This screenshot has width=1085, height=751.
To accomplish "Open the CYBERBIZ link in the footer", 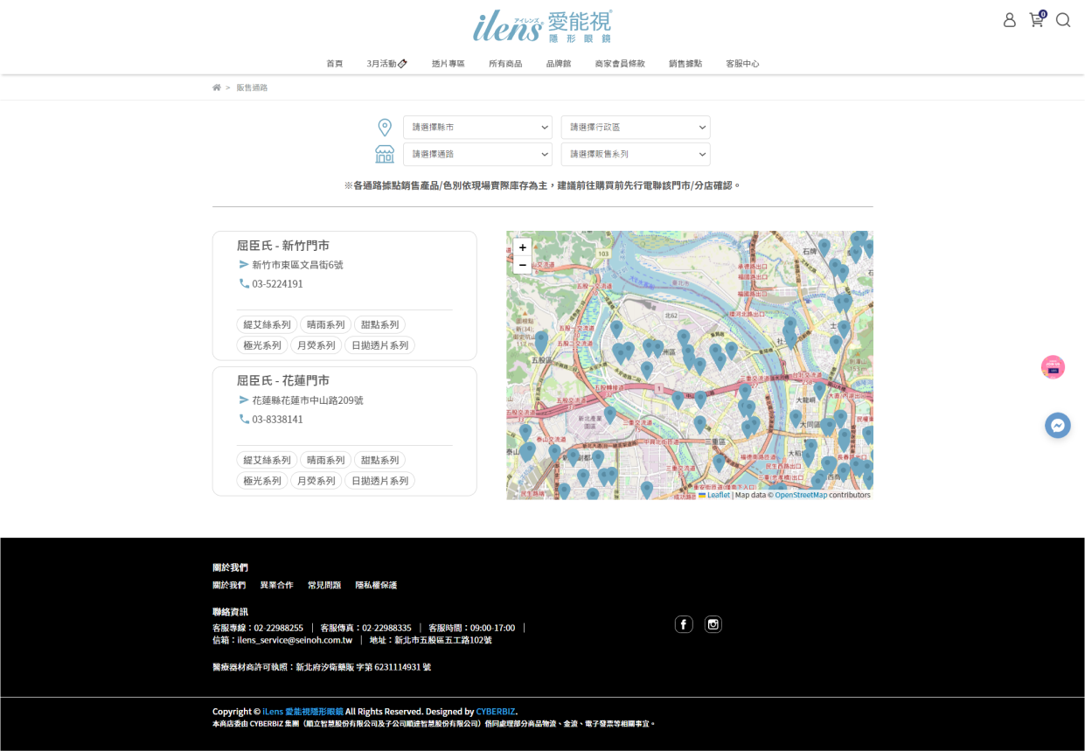I will [495, 712].
